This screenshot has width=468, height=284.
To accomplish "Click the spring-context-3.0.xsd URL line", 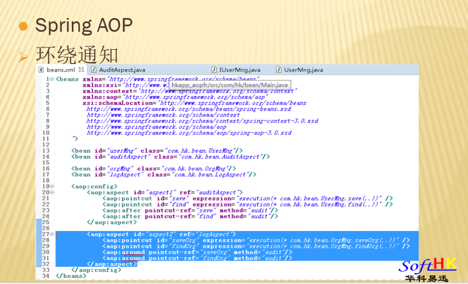I will [x=202, y=121].
